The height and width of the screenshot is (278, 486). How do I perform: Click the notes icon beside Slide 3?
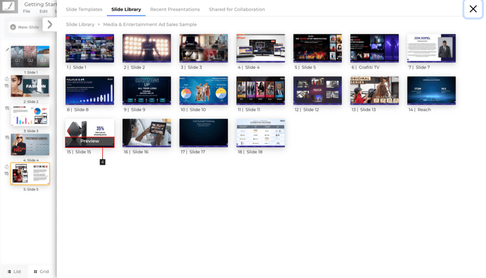coord(7,108)
